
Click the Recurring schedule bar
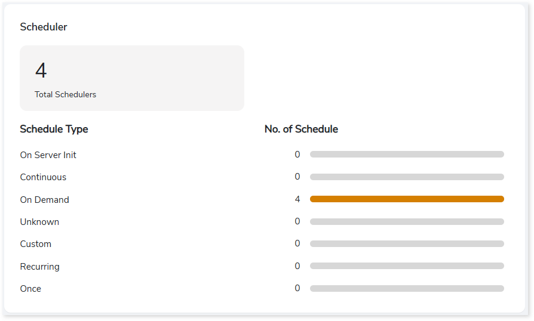pyautogui.click(x=407, y=266)
